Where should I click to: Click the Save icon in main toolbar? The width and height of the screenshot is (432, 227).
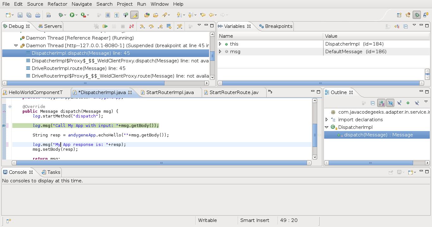click(x=20, y=15)
